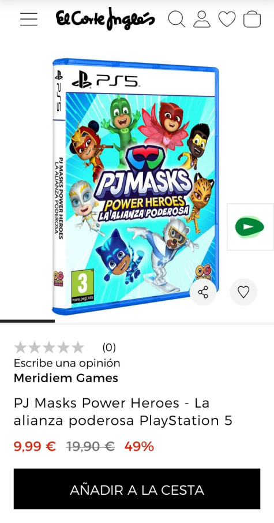Click the 9,99 € sale price
274x523 pixels.
[35, 446]
